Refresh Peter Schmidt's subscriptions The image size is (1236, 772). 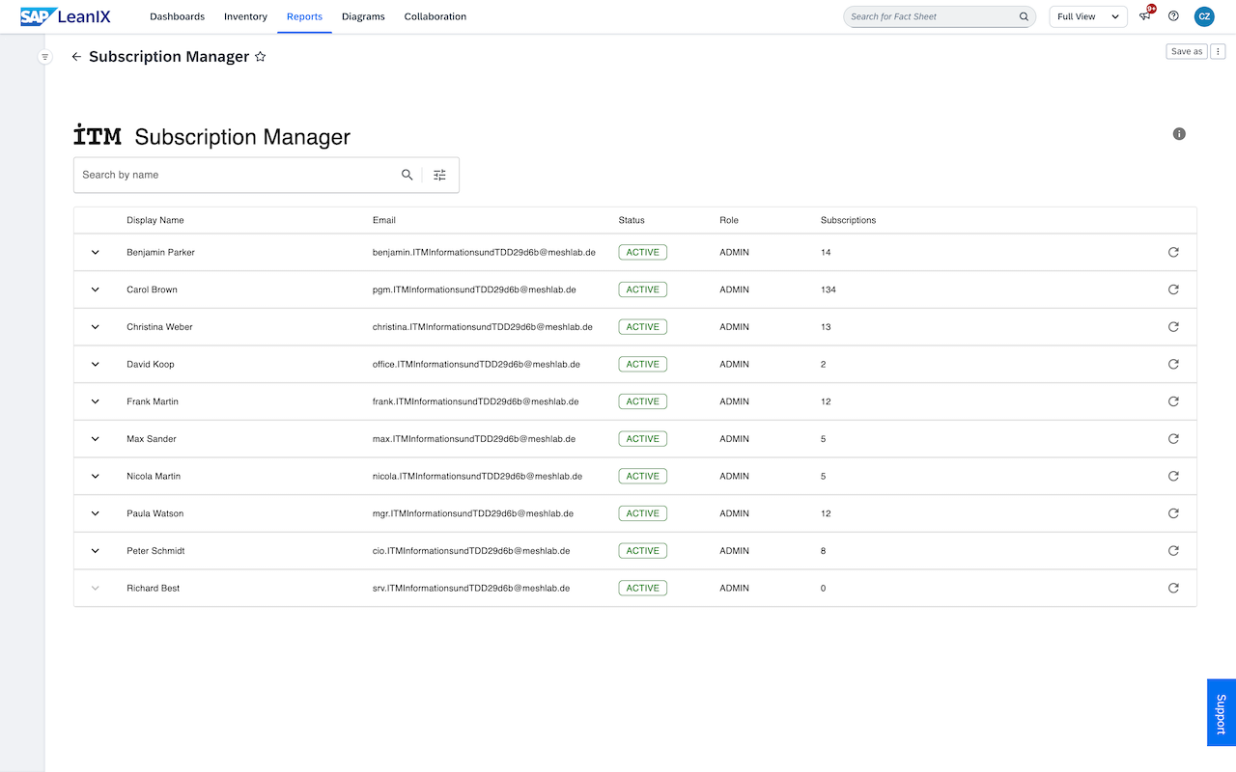click(1173, 551)
